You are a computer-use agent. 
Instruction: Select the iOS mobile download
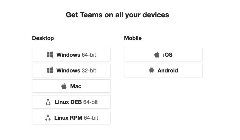(x=163, y=55)
